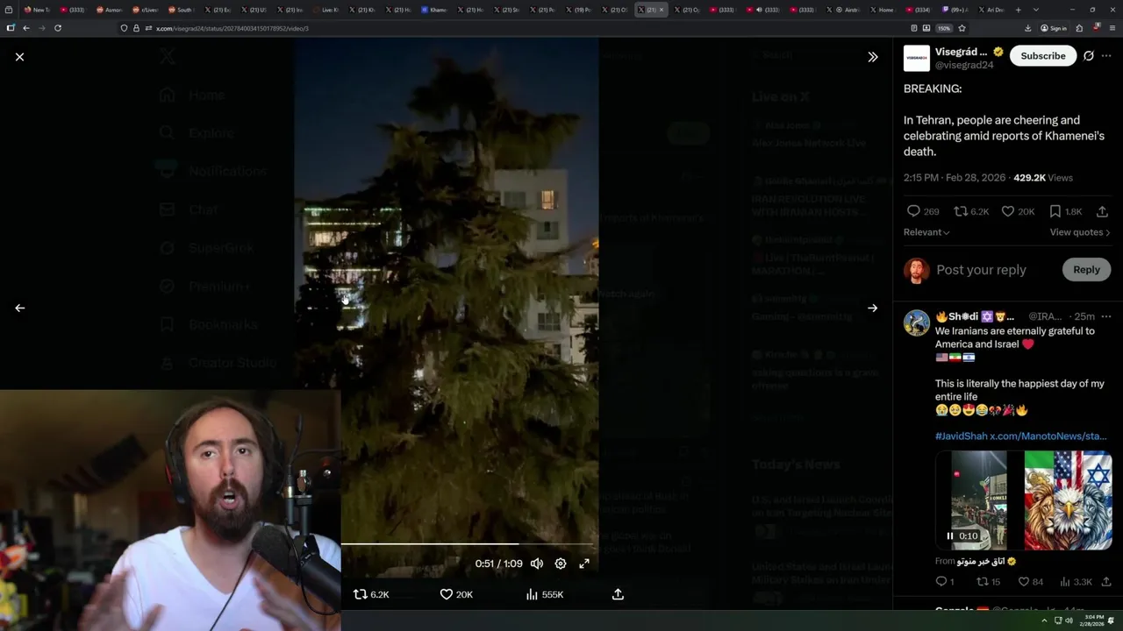This screenshot has width=1123, height=631.
Task: Open the 150% zoom level indicator
Action: coord(944,28)
